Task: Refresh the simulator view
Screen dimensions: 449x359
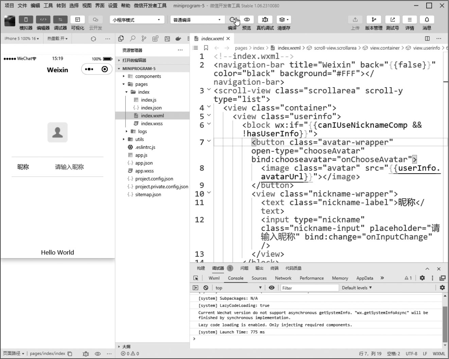Action: click(x=93, y=39)
